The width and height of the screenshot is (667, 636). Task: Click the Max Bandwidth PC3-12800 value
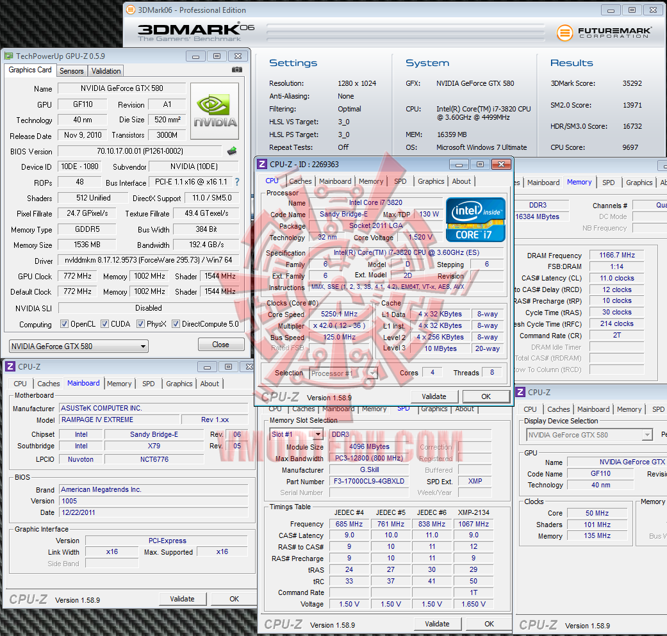(369, 459)
